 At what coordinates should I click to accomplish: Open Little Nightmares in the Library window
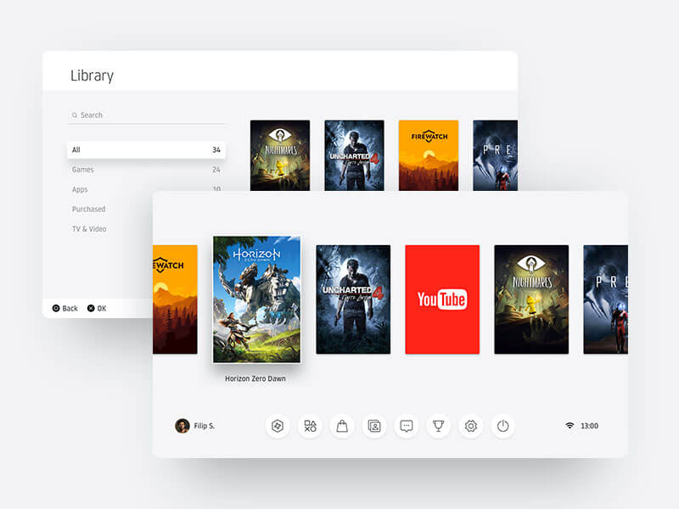click(280, 155)
